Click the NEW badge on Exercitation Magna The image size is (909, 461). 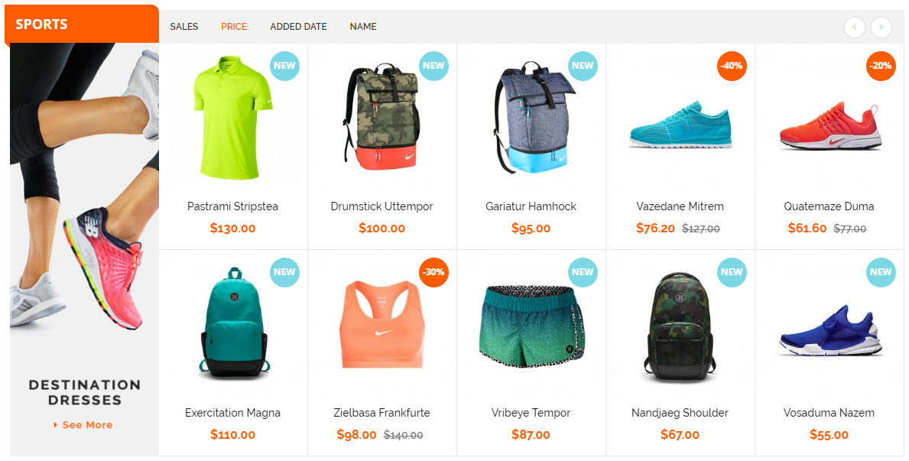click(x=284, y=272)
